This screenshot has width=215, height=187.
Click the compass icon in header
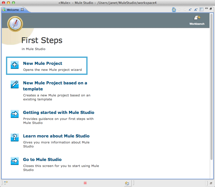(x=15, y=24)
